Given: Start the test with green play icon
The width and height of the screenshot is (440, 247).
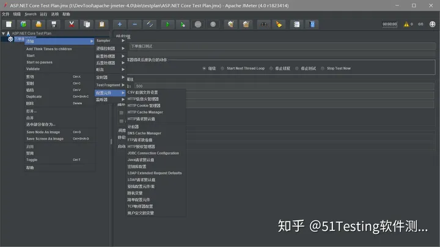Looking at the screenshot, I should click(x=167, y=24).
